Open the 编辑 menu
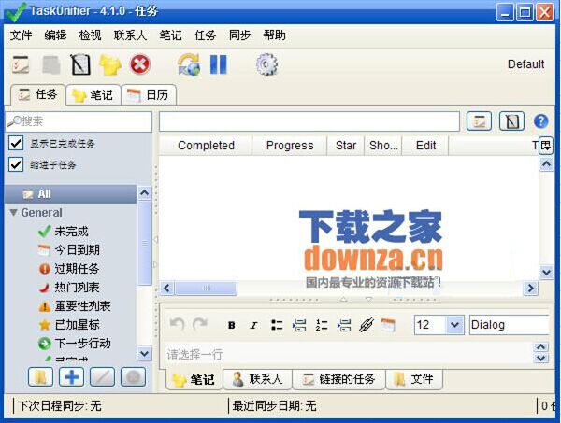The image size is (561, 423). [x=55, y=35]
